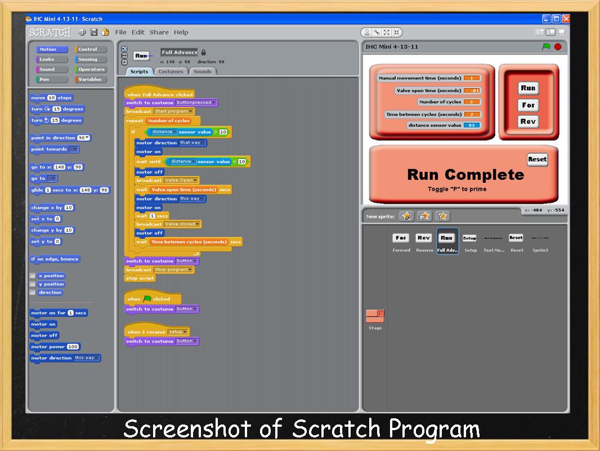Click the move 10 steps block
Image resolution: width=600 pixels, height=451 pixels.
point(52,98)
